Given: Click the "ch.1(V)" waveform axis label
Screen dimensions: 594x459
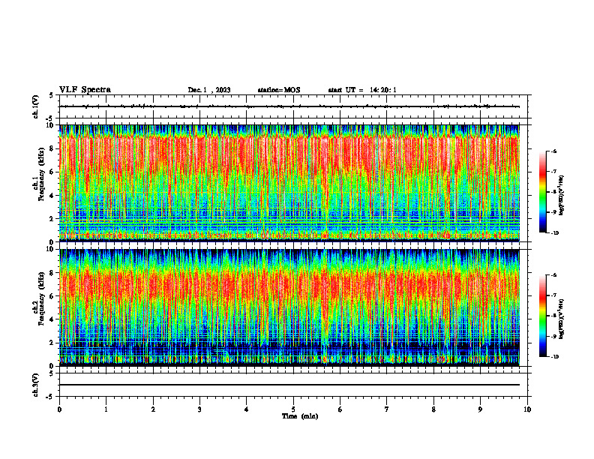Looking at the screenshot, I should point(36,106).
